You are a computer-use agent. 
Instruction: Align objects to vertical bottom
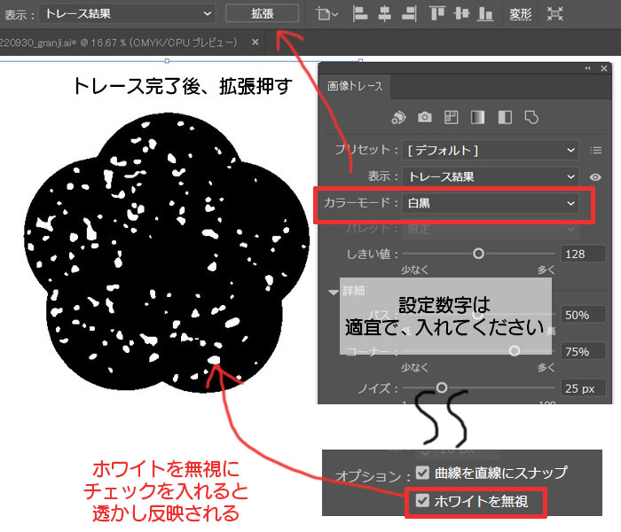[485, 14]
